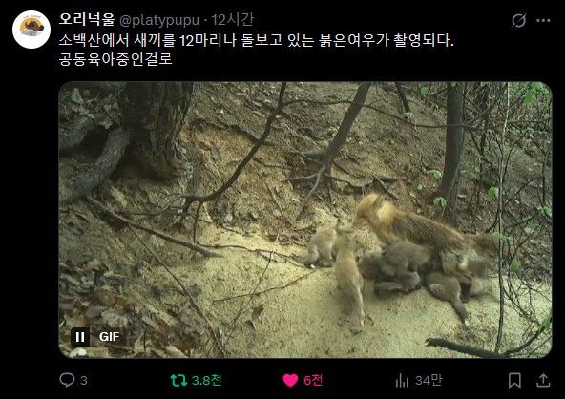The height and width of the screenshot is (399, 565).
Task: Click the GIF label badge
Action: pos(109,337)
